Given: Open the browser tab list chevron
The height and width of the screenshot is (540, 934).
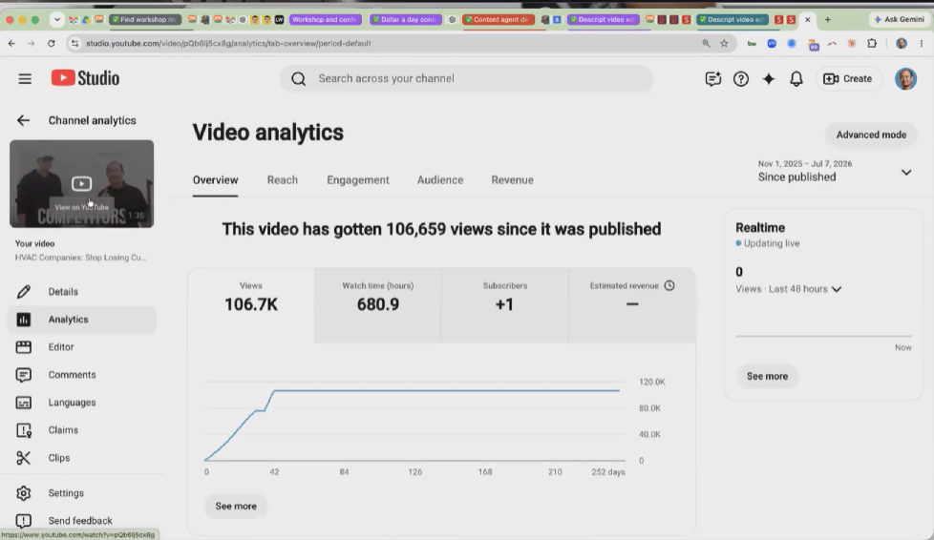Looking at the screenshot, I should 57,20.
